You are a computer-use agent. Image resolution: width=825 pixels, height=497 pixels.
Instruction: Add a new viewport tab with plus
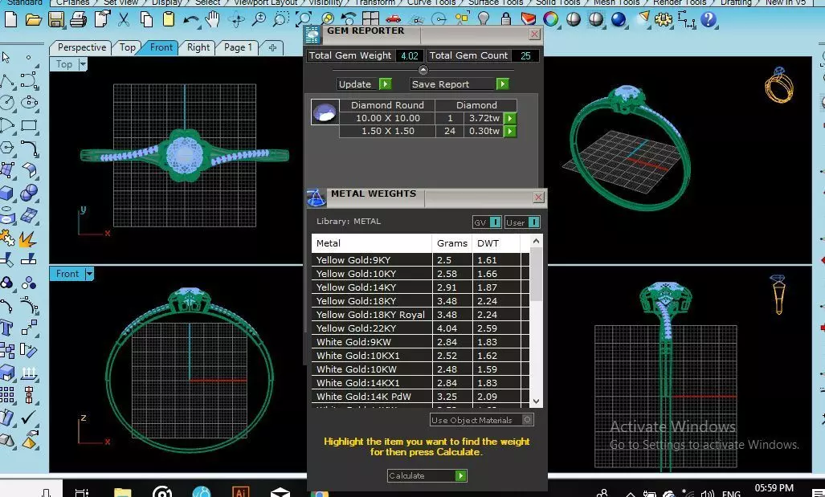pos(272,48)
